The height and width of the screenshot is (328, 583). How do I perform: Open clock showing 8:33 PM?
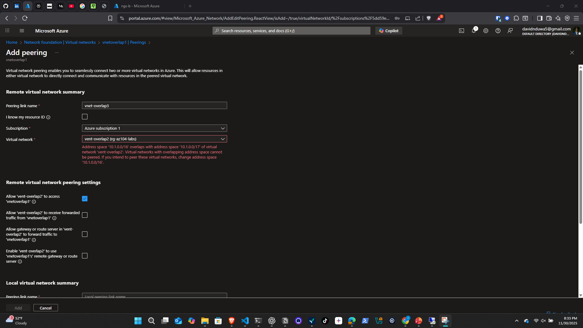(568, 321)
